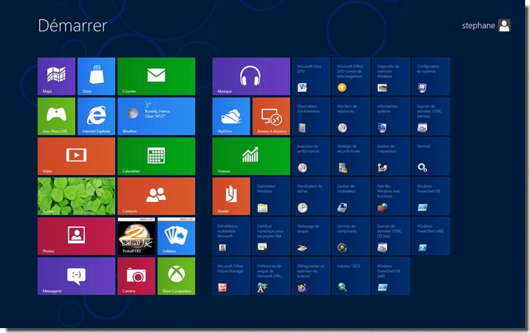Open Moniteur de ressources tile

pos(351,116)
